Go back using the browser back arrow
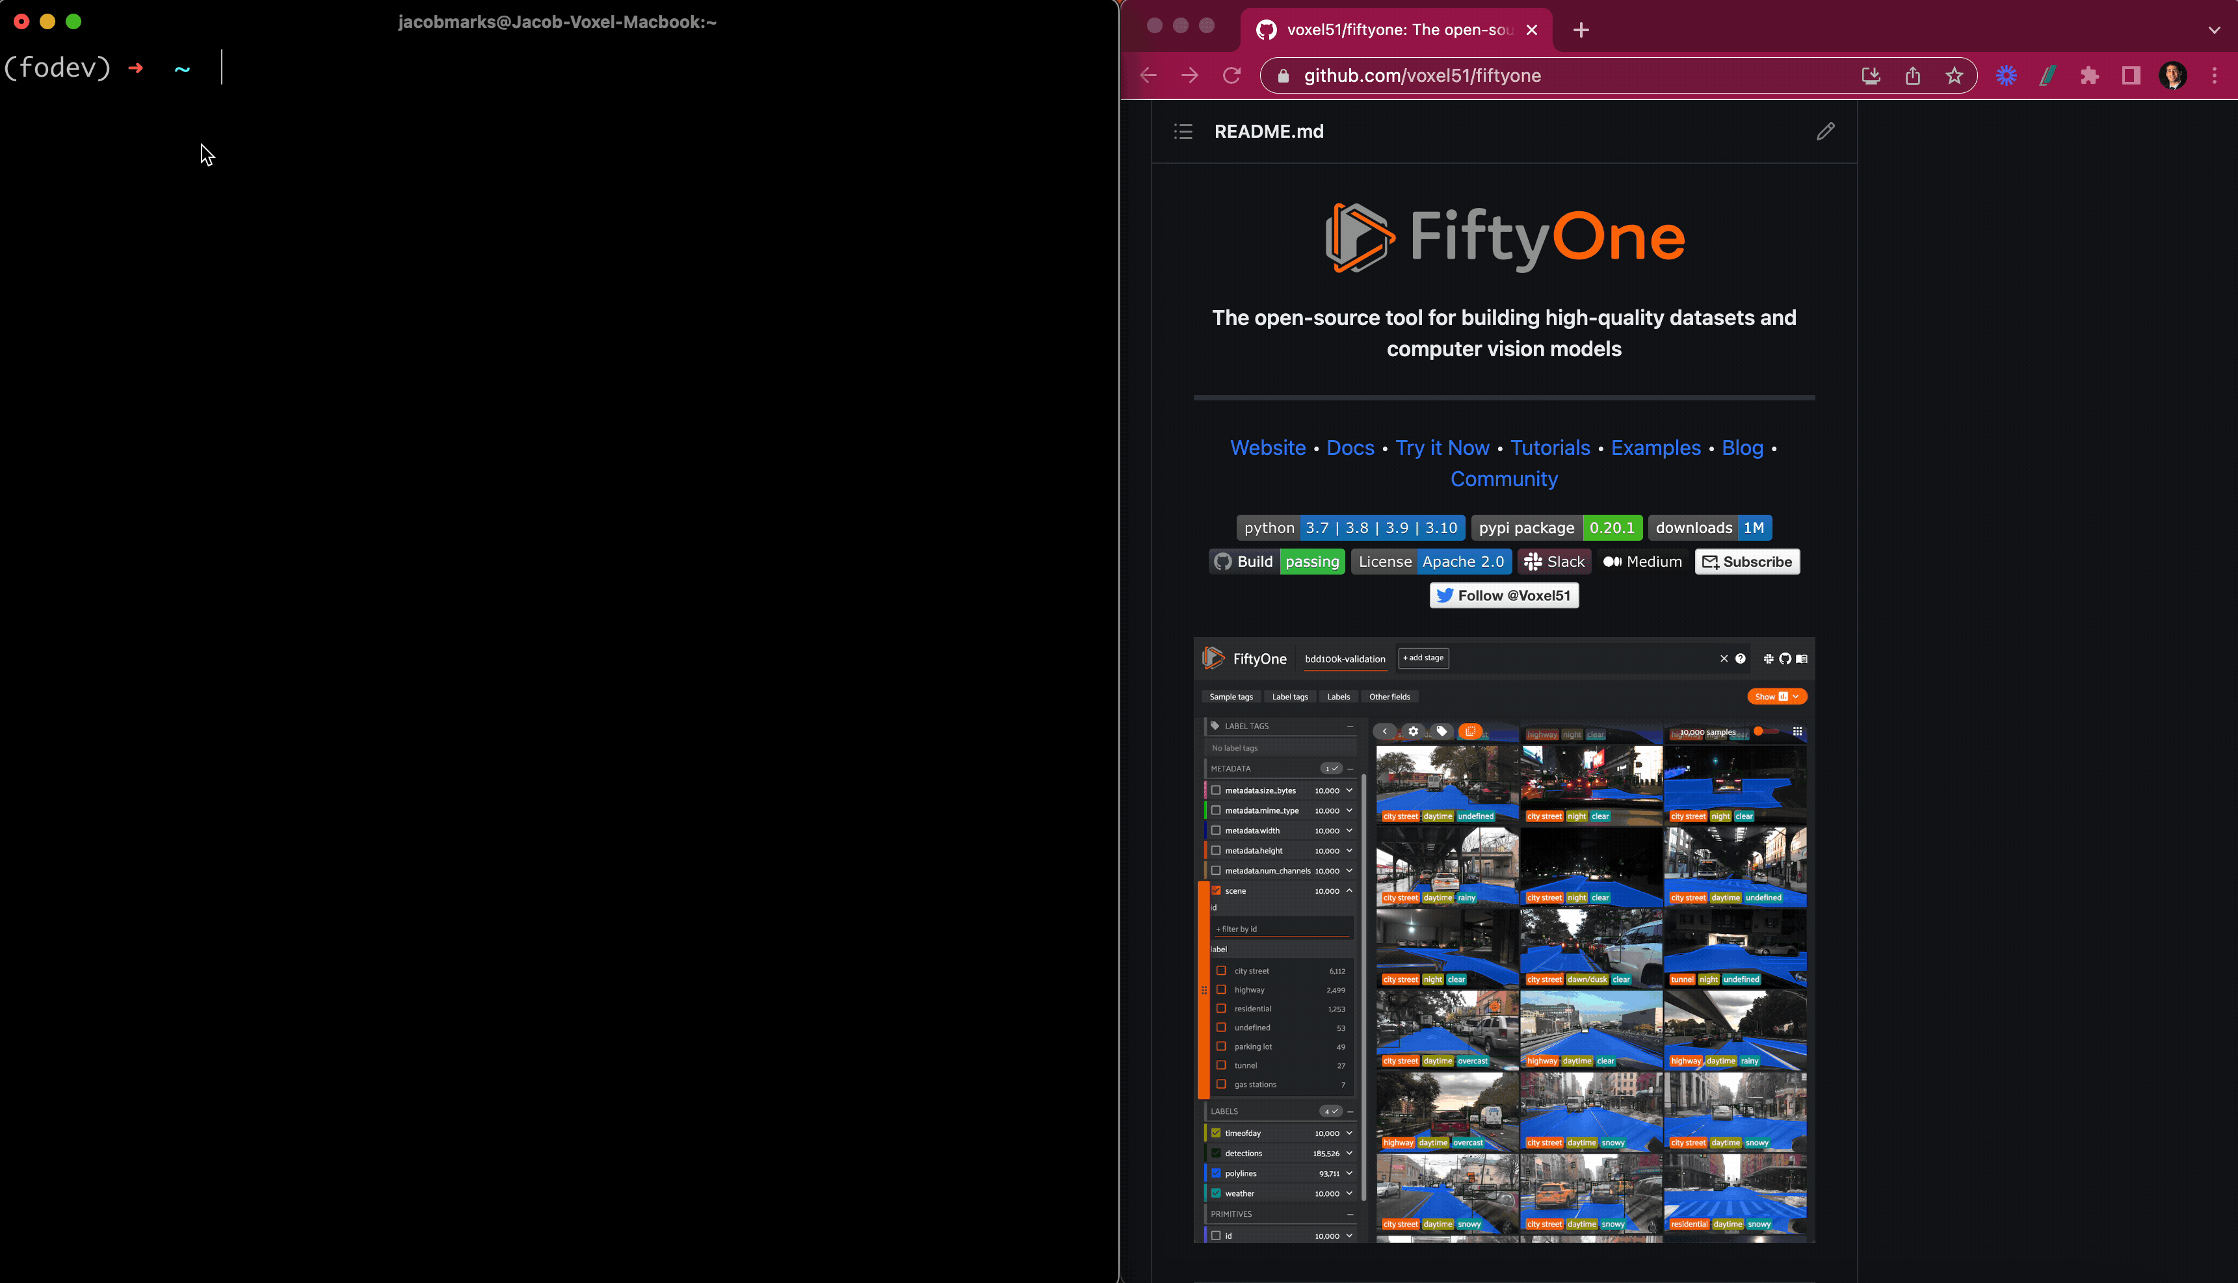Screen dimensions: 2238x1283 pyautogui.click(x=1148, y=76)
